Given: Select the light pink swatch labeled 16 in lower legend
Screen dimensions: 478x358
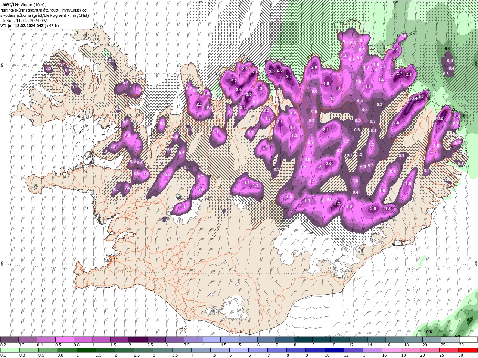Looking at the screenshot, I should (x=391, y=350).
